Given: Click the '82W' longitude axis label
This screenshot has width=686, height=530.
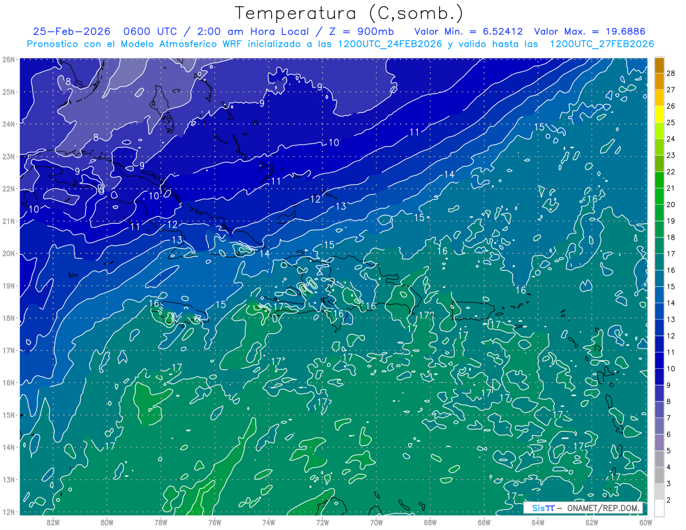Looking at the screenshot, I should pos(53,522).
